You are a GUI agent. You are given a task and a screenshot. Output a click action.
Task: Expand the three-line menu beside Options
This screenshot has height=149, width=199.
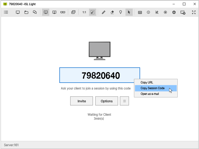[124, 101]
